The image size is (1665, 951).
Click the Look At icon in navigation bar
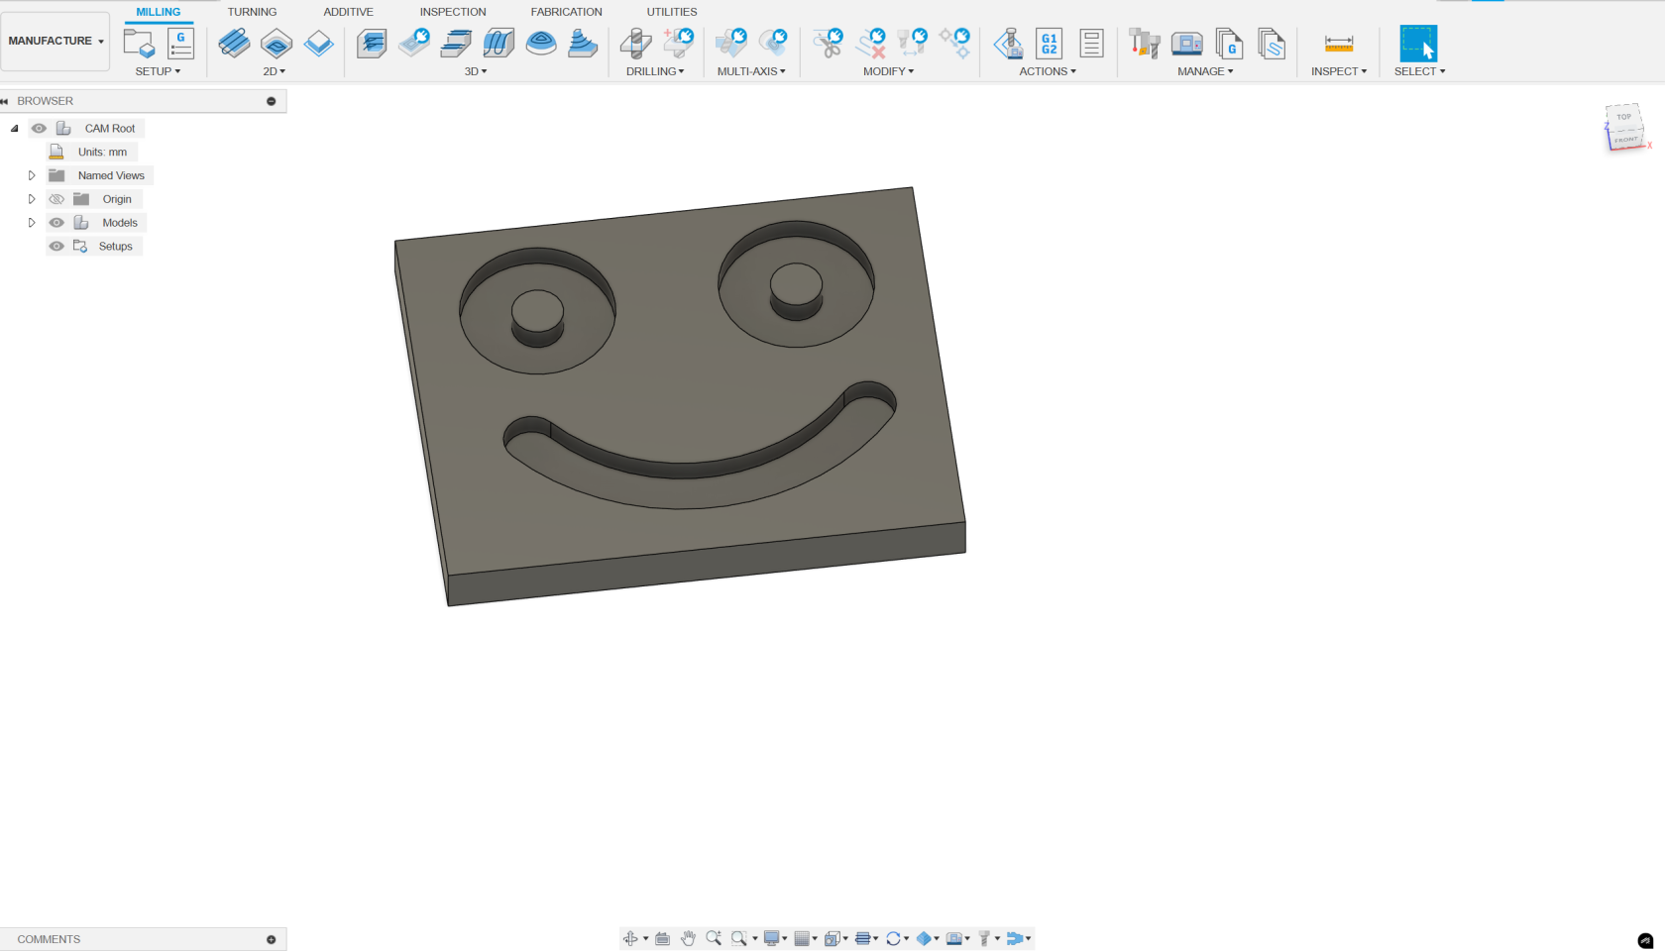coord(662,938)
